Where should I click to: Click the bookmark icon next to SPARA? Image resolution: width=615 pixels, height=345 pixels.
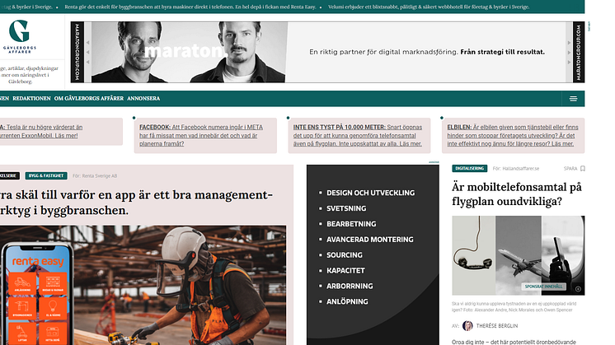pos(582,168)
